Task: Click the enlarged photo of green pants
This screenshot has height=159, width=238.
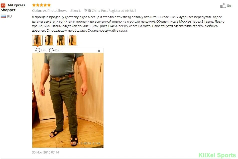Action: click(x=68, y=100)
